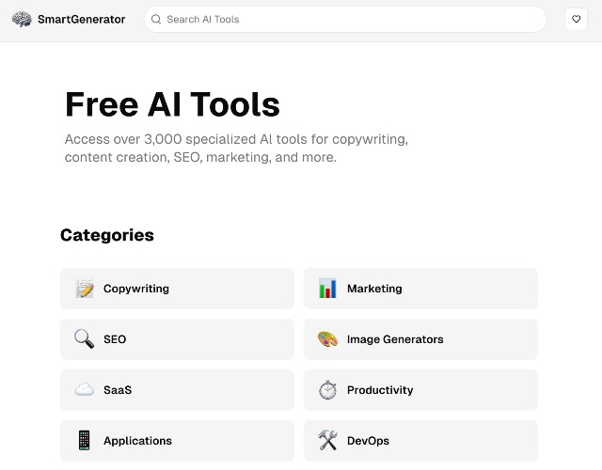Open the Image Generators category
This screenshot has height=470, width=602.
[x=420, y=339]
